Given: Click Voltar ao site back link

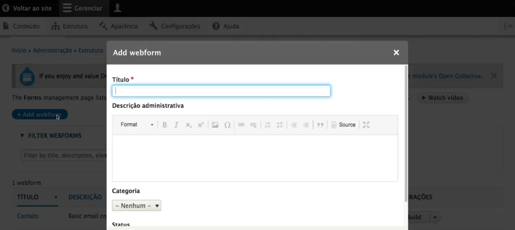Looking at the screenshot, I should [27, 8].
